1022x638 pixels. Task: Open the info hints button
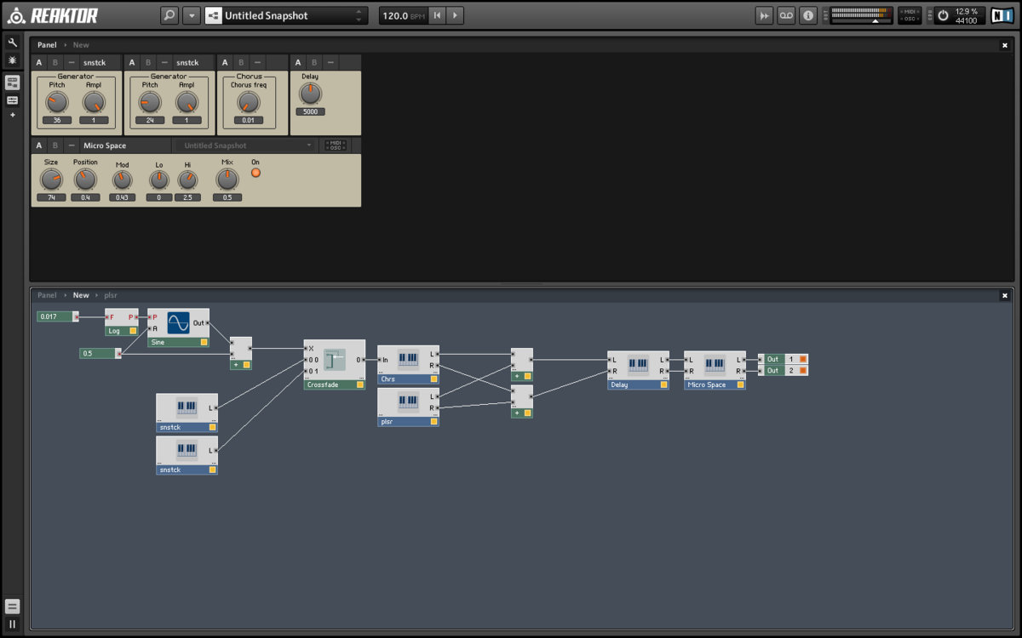tap(808, 15)
